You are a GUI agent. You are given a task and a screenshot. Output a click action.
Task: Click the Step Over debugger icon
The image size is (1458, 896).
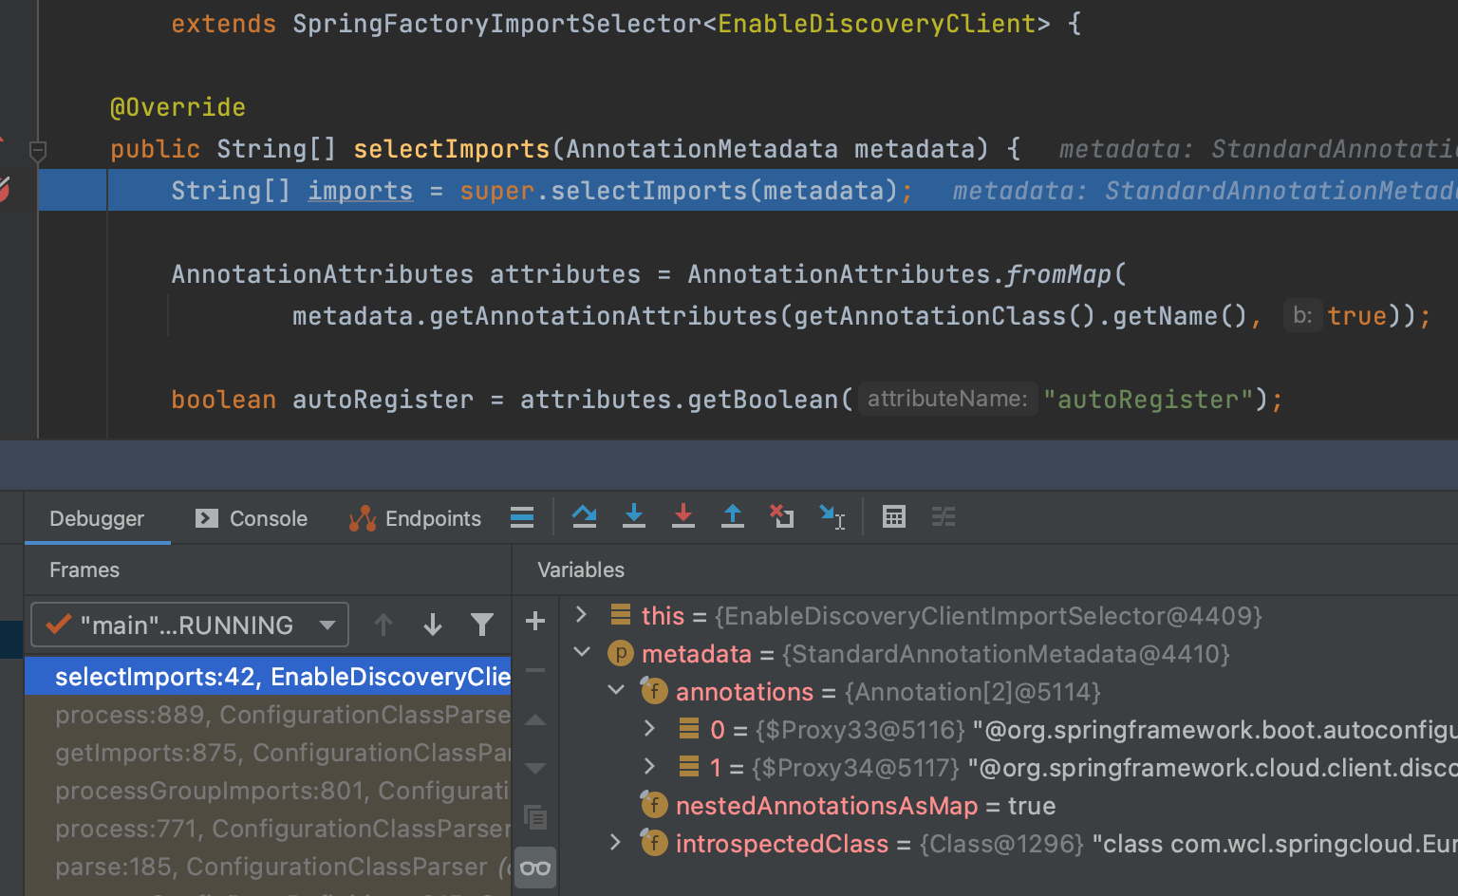585,516
